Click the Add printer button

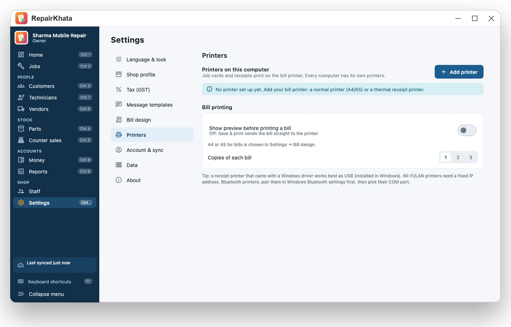(459, 72)
